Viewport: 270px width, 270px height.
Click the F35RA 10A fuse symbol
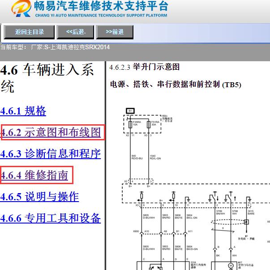point(130,125)
